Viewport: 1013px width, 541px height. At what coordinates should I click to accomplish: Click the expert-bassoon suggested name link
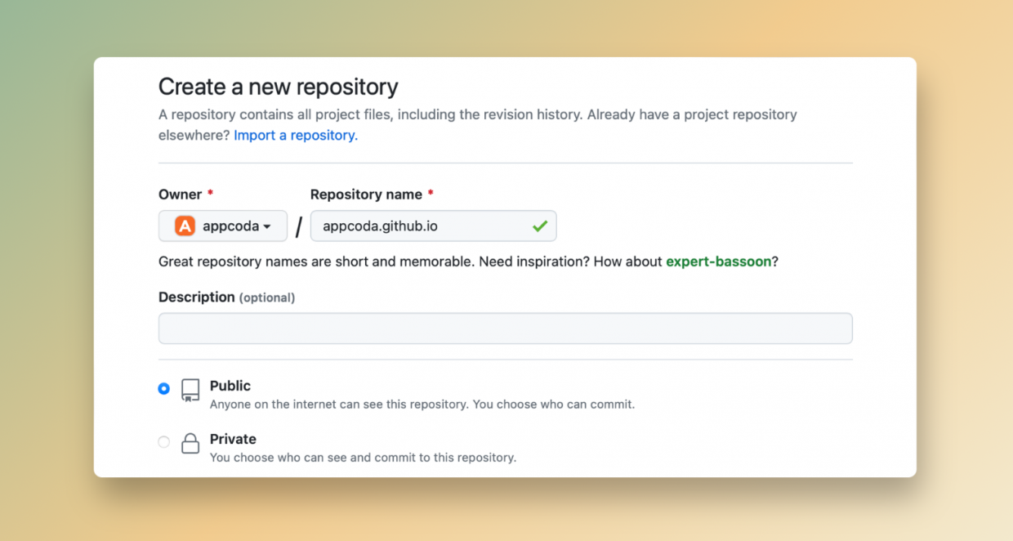[718, 262]
